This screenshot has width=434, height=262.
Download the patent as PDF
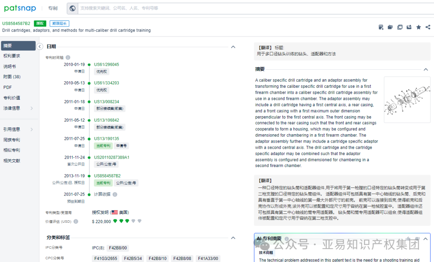click(x=381, y=27)
